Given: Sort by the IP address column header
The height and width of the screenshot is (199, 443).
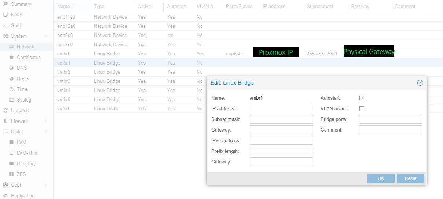Looking at the screenshot, I should (x=281, y=7).
